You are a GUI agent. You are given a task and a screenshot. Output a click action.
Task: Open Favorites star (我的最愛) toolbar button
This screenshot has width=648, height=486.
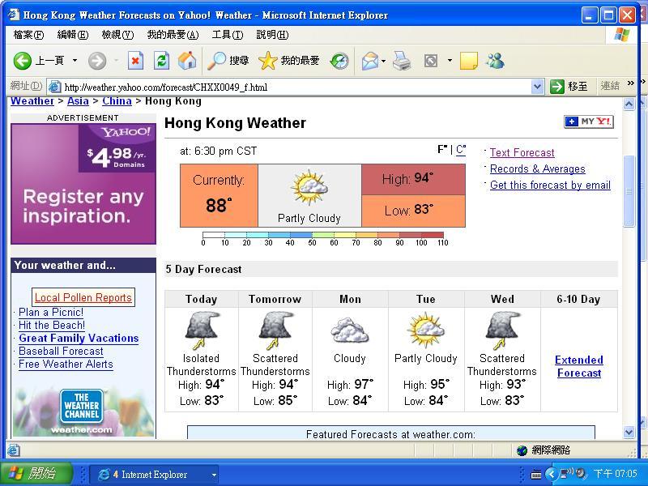point(288,61)
